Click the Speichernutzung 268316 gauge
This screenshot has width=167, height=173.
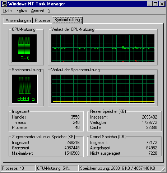click(x=24, y=89)
